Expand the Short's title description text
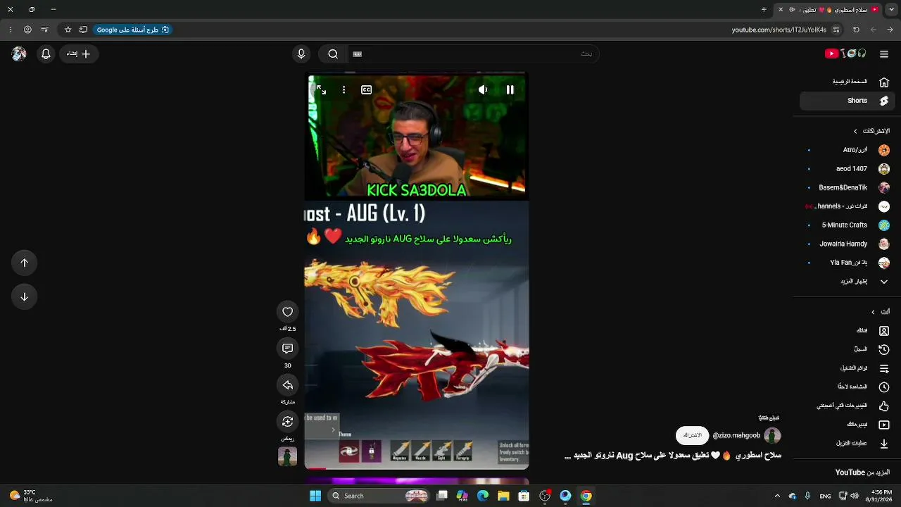The height and width of the screenshot is (507, 901). click(x=674, y=456)
